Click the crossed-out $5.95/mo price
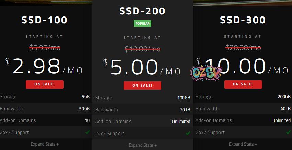Viewport: 292px width, 150px height. click(x=45, y=48)
